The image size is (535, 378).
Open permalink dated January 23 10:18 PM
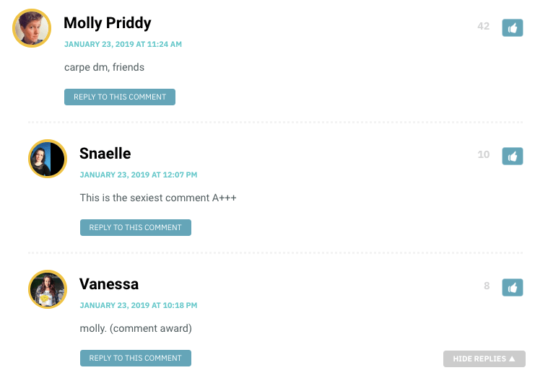[138, 305]
